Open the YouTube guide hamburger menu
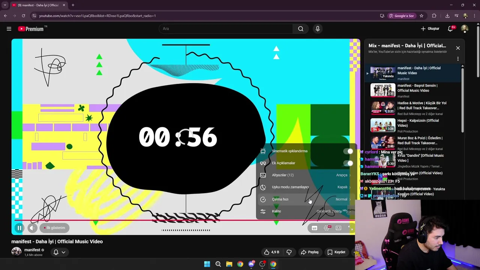Image resolution: width=480 pixels, height=270 pixels. [9, 28]
